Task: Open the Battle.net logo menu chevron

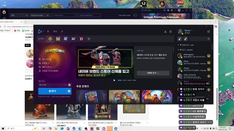Action: pyautogui.click(x=44, y=31)
